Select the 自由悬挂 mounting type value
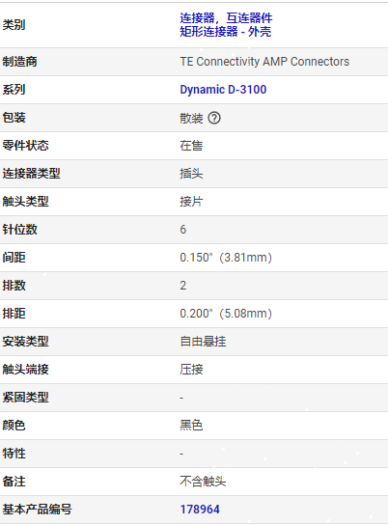 (x=203, y=342)
